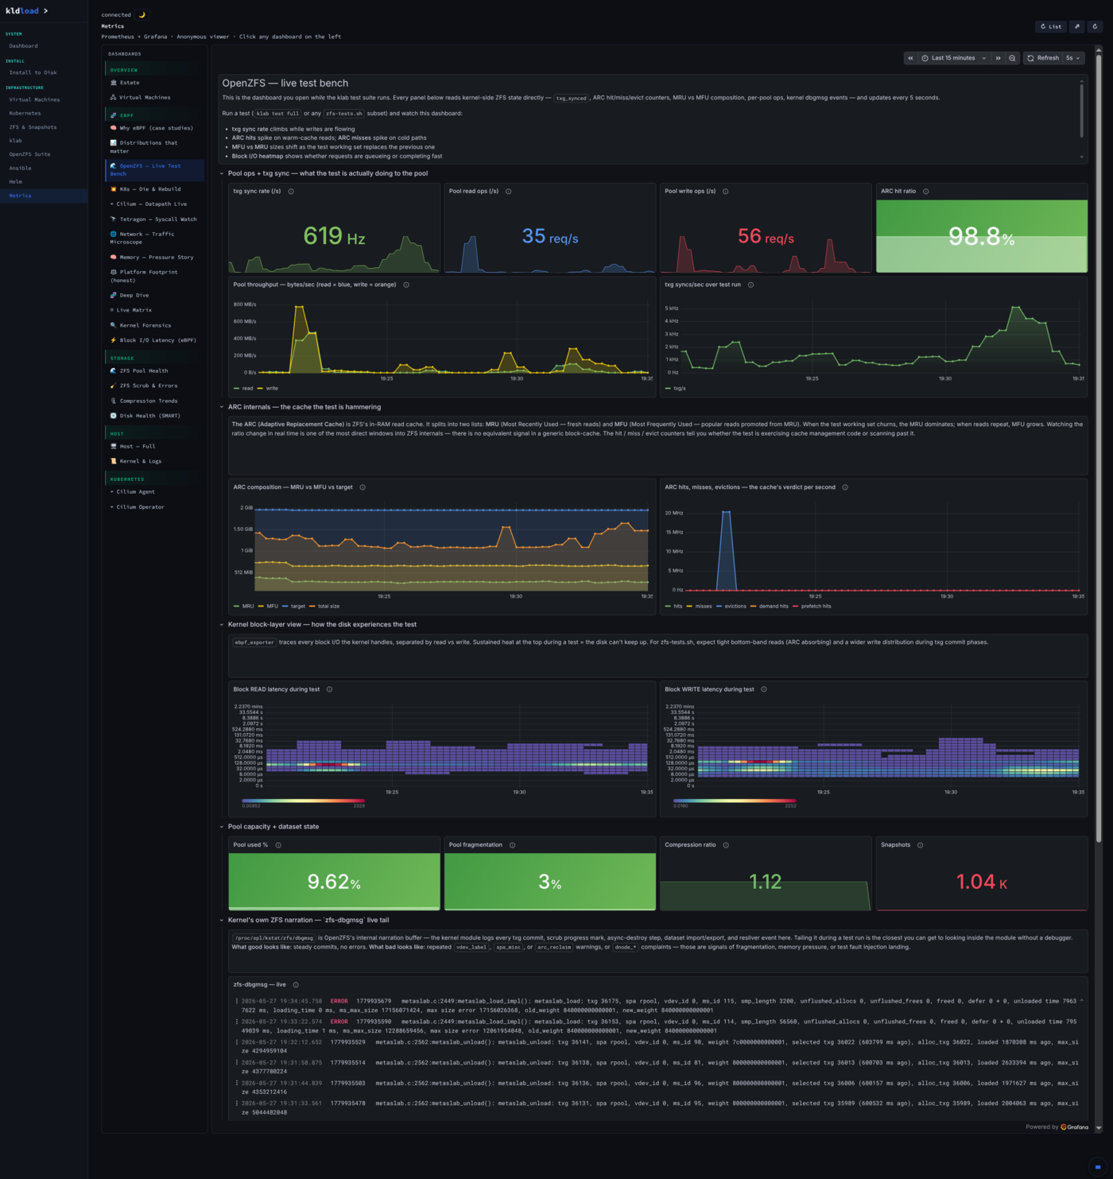Expand the kldload sidebar chevron
The height and width of the screenshot is (1179, 1113).
click(x=45, y=11)
